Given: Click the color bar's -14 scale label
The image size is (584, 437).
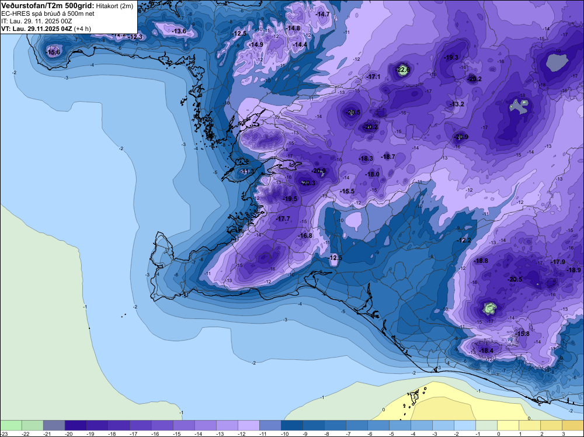Looking at the screenshot, I should tap(198, 433).
